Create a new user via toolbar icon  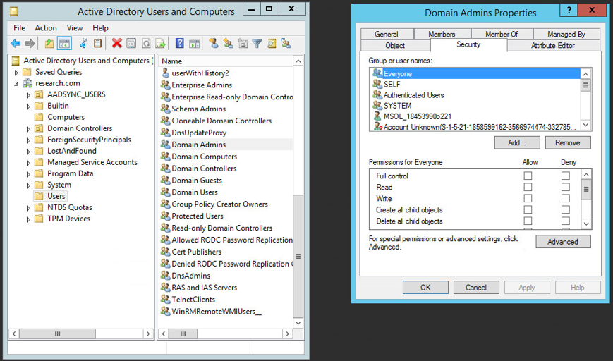click(x=214, y=44)
